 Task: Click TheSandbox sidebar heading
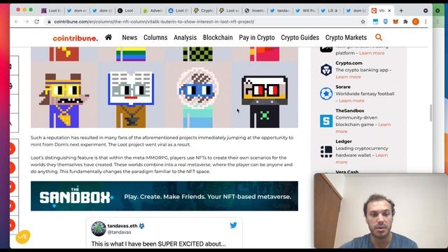click(x=350, y=111)
